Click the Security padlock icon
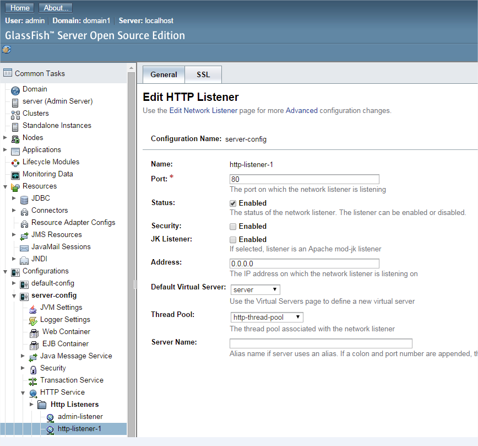The width and height of the screenshot is (478, 446). point(33,368)
